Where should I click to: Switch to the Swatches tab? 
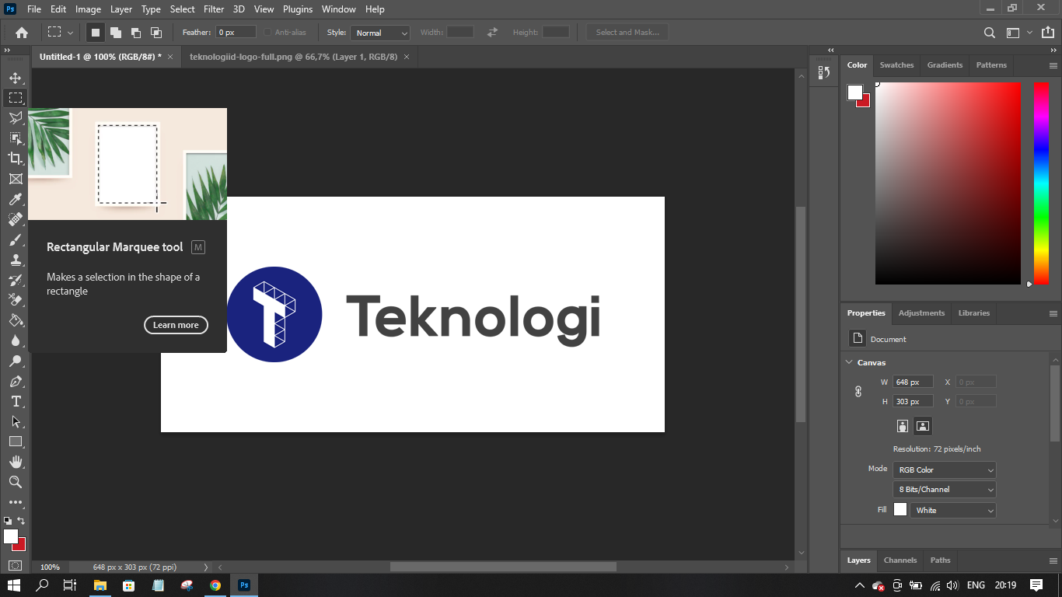pos(896,65)
